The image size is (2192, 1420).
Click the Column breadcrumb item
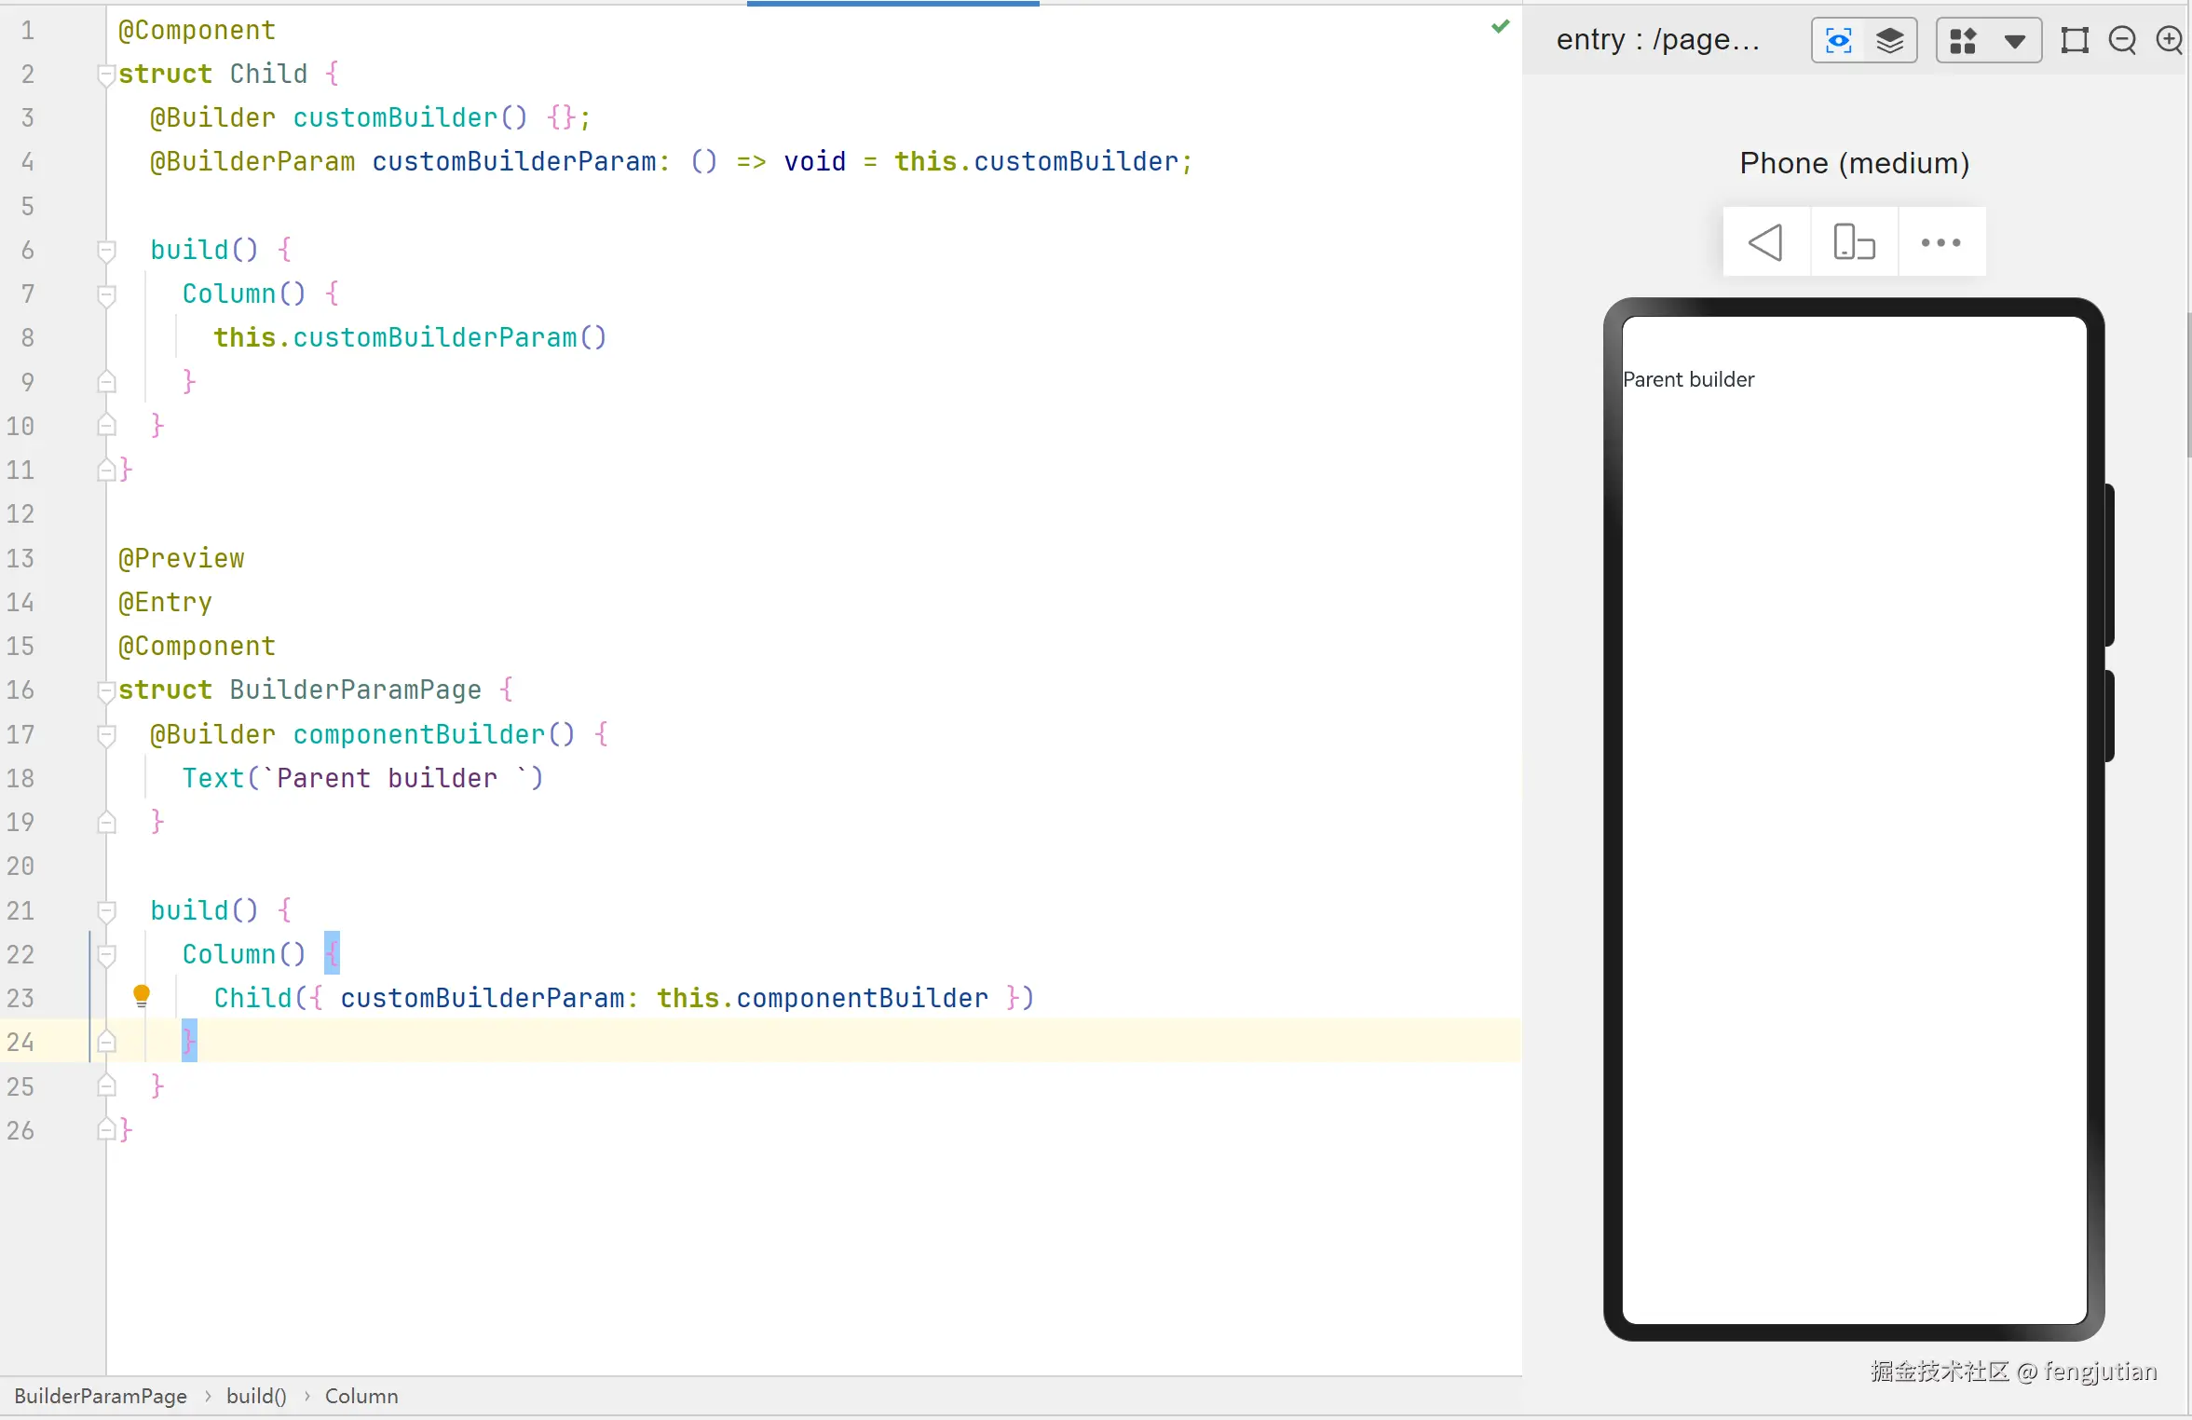click(x=361, y=1396)
